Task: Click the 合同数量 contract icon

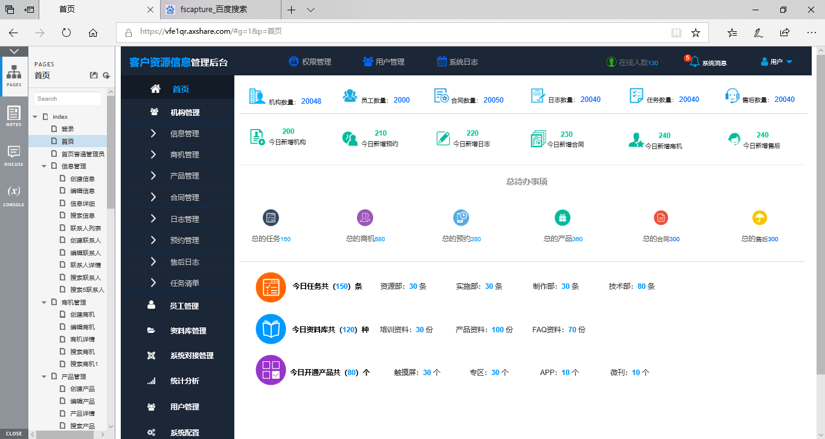Action: click(441, 96)
